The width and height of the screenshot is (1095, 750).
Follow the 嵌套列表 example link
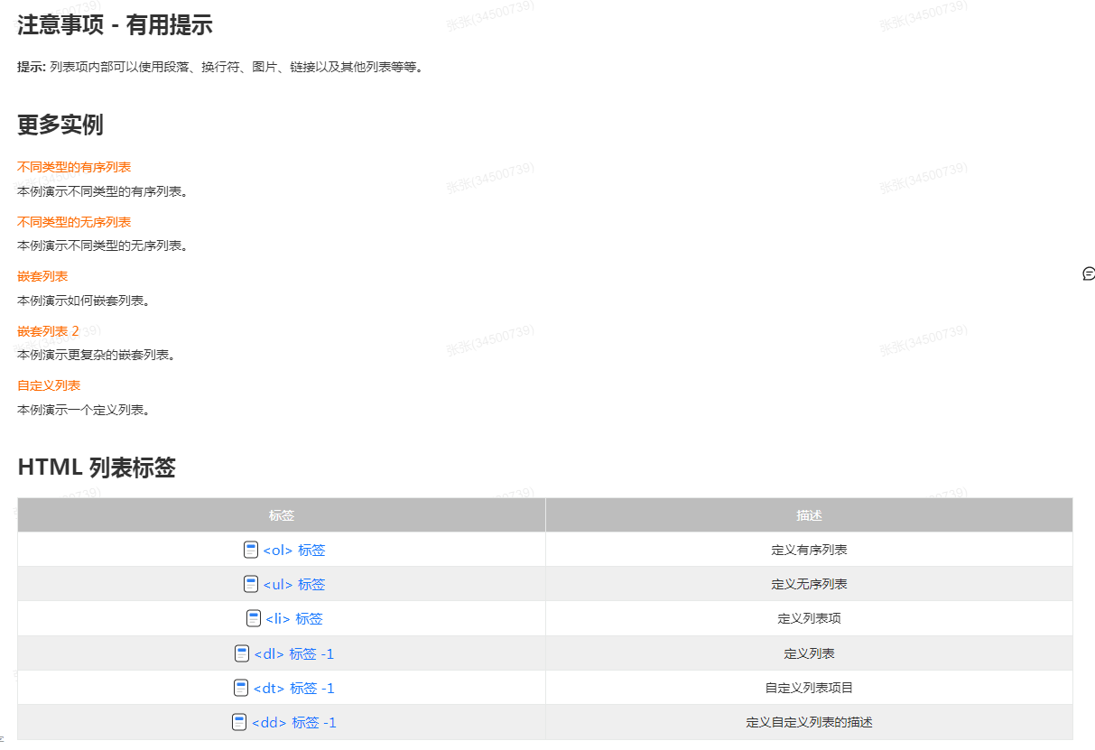click(42, 276)
